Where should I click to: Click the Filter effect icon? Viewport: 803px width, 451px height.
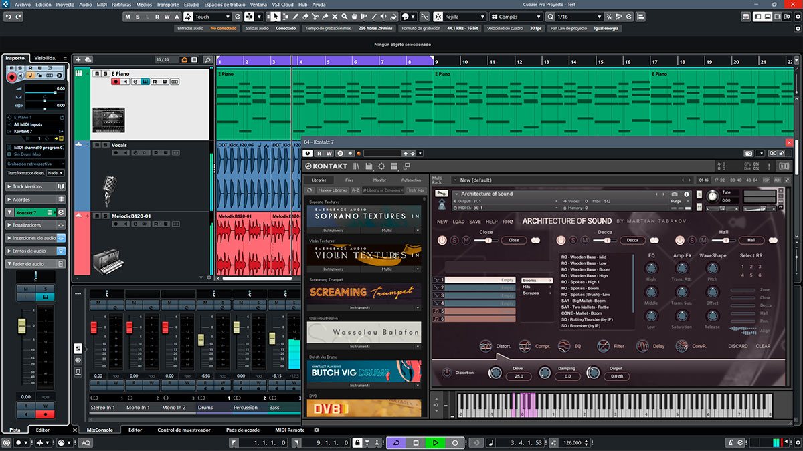(603, 345)
